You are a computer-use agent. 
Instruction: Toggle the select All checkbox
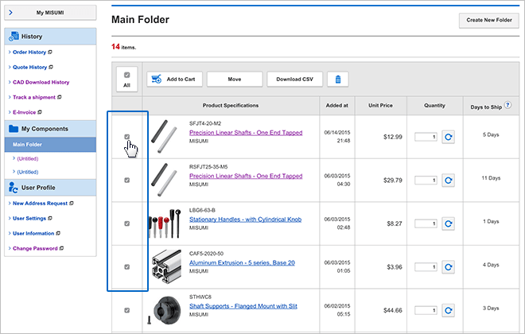127,76
